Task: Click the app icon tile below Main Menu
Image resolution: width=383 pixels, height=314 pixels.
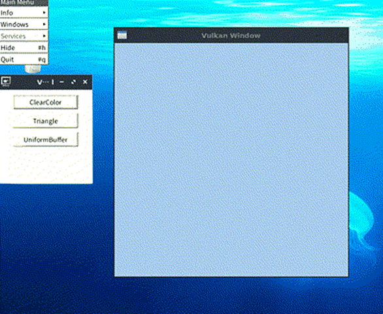Action: [x=33, y=69]
